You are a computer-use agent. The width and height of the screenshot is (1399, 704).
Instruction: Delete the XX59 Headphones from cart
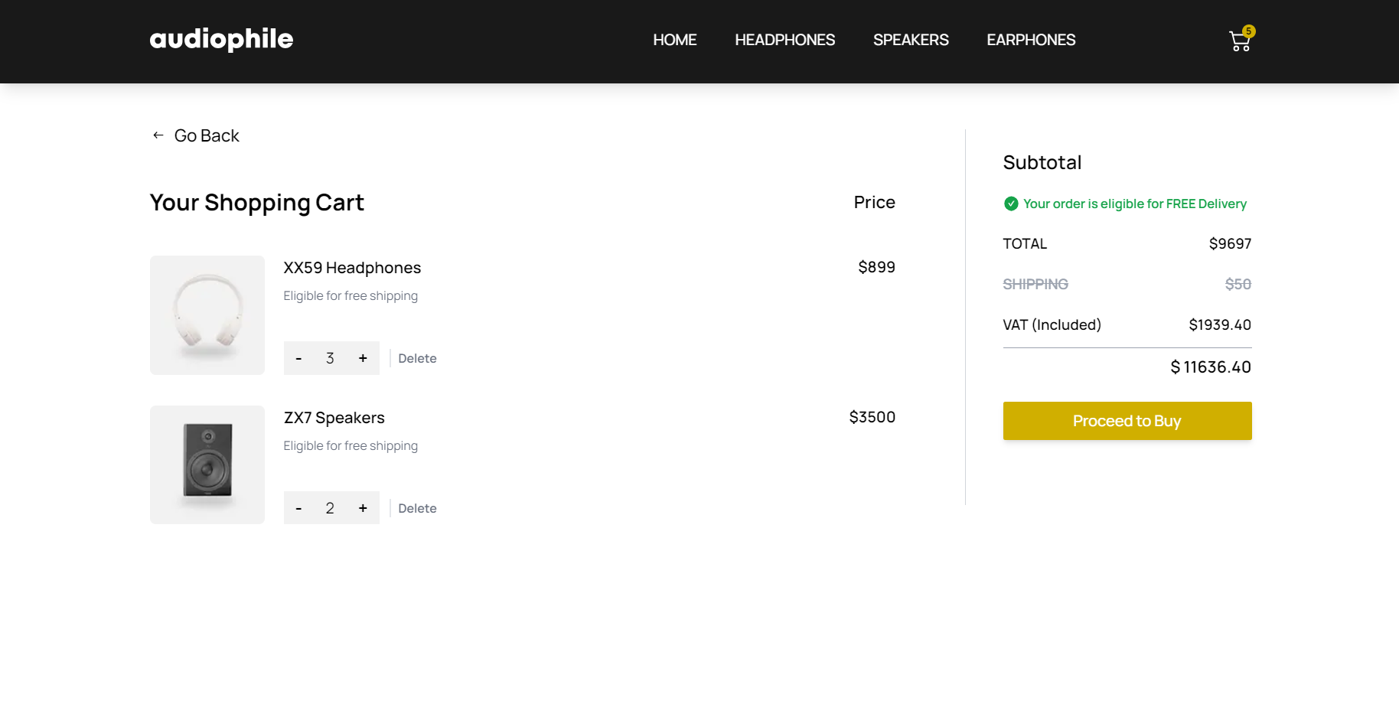pyautogui.click(x=417, y=357)
